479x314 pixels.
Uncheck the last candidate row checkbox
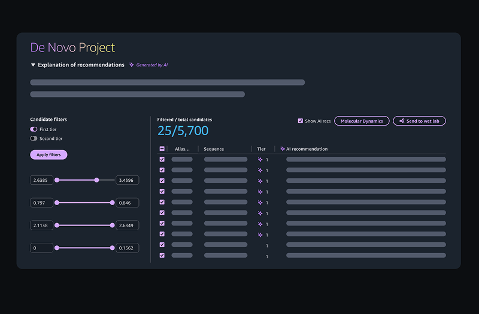coord(162,255)
